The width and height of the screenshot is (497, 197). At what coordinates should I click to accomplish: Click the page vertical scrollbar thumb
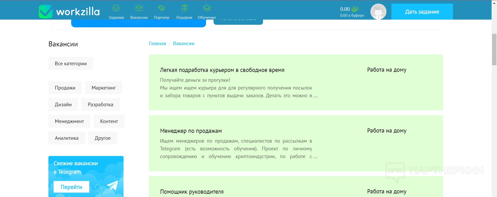tap(494, 49)
